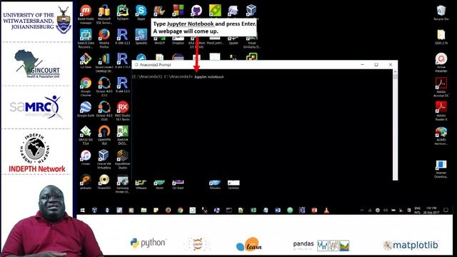Minimize the Anaconda3 Prompt window
The height and width of the screenshot is (257, 457).
[x=362, y=65]
